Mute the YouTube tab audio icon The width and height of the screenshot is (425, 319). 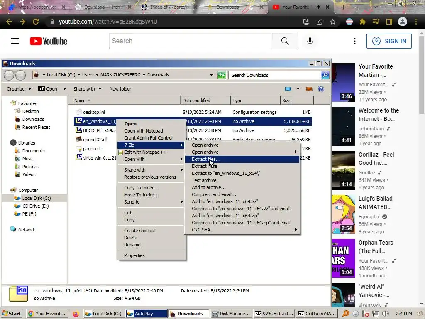[x=318, y=7]
